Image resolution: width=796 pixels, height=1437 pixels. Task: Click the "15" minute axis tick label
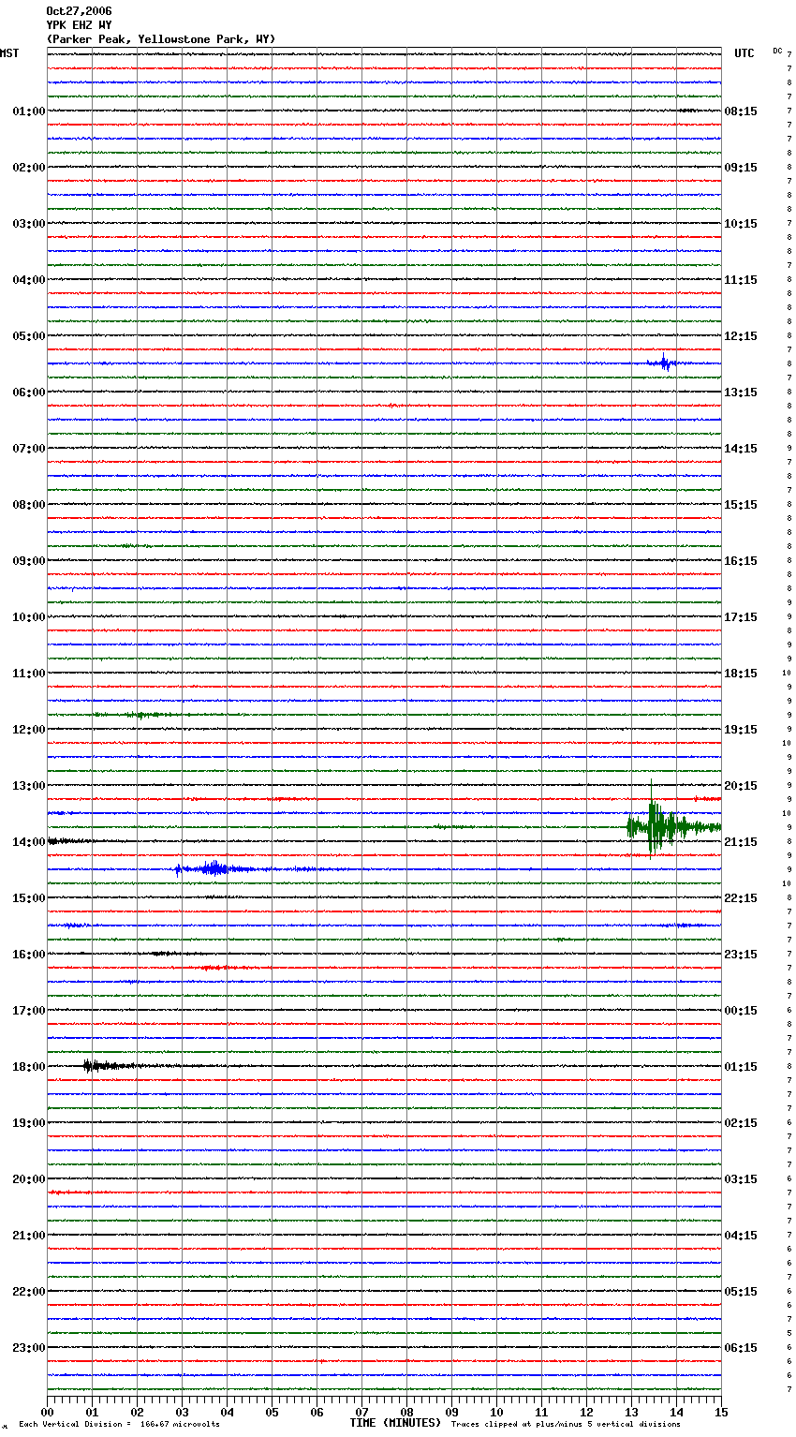click(721, 1412)
